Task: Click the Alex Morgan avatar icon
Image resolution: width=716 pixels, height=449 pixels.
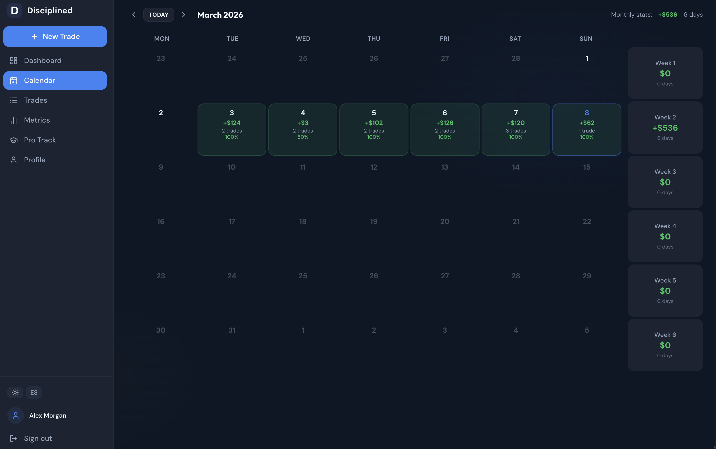Action: coord(15,415)
